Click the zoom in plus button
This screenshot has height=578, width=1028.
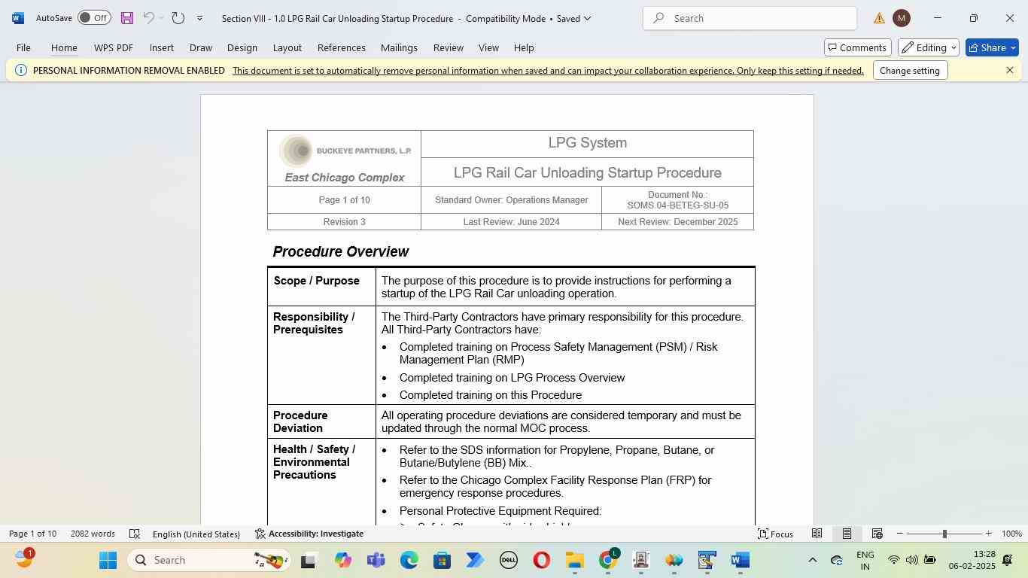988,534
